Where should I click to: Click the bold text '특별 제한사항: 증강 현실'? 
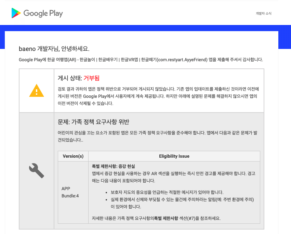coord(114,166)
